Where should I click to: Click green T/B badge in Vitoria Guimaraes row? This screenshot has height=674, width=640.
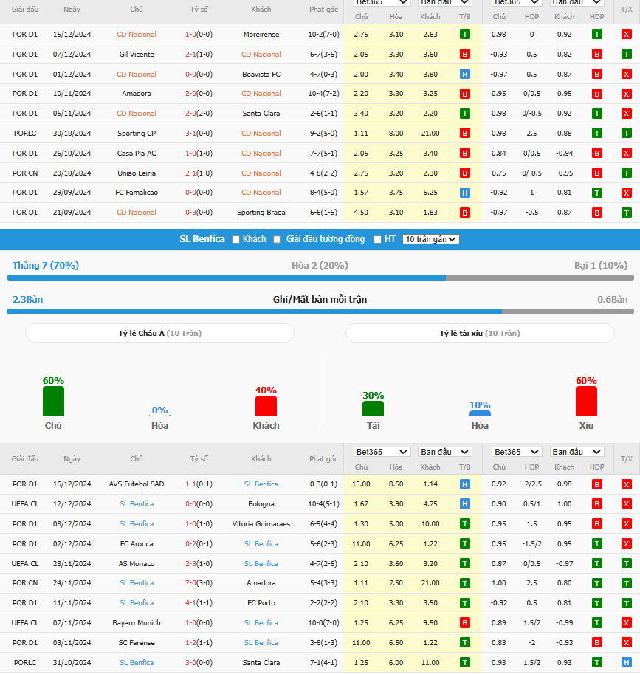[x=464, y=523]
